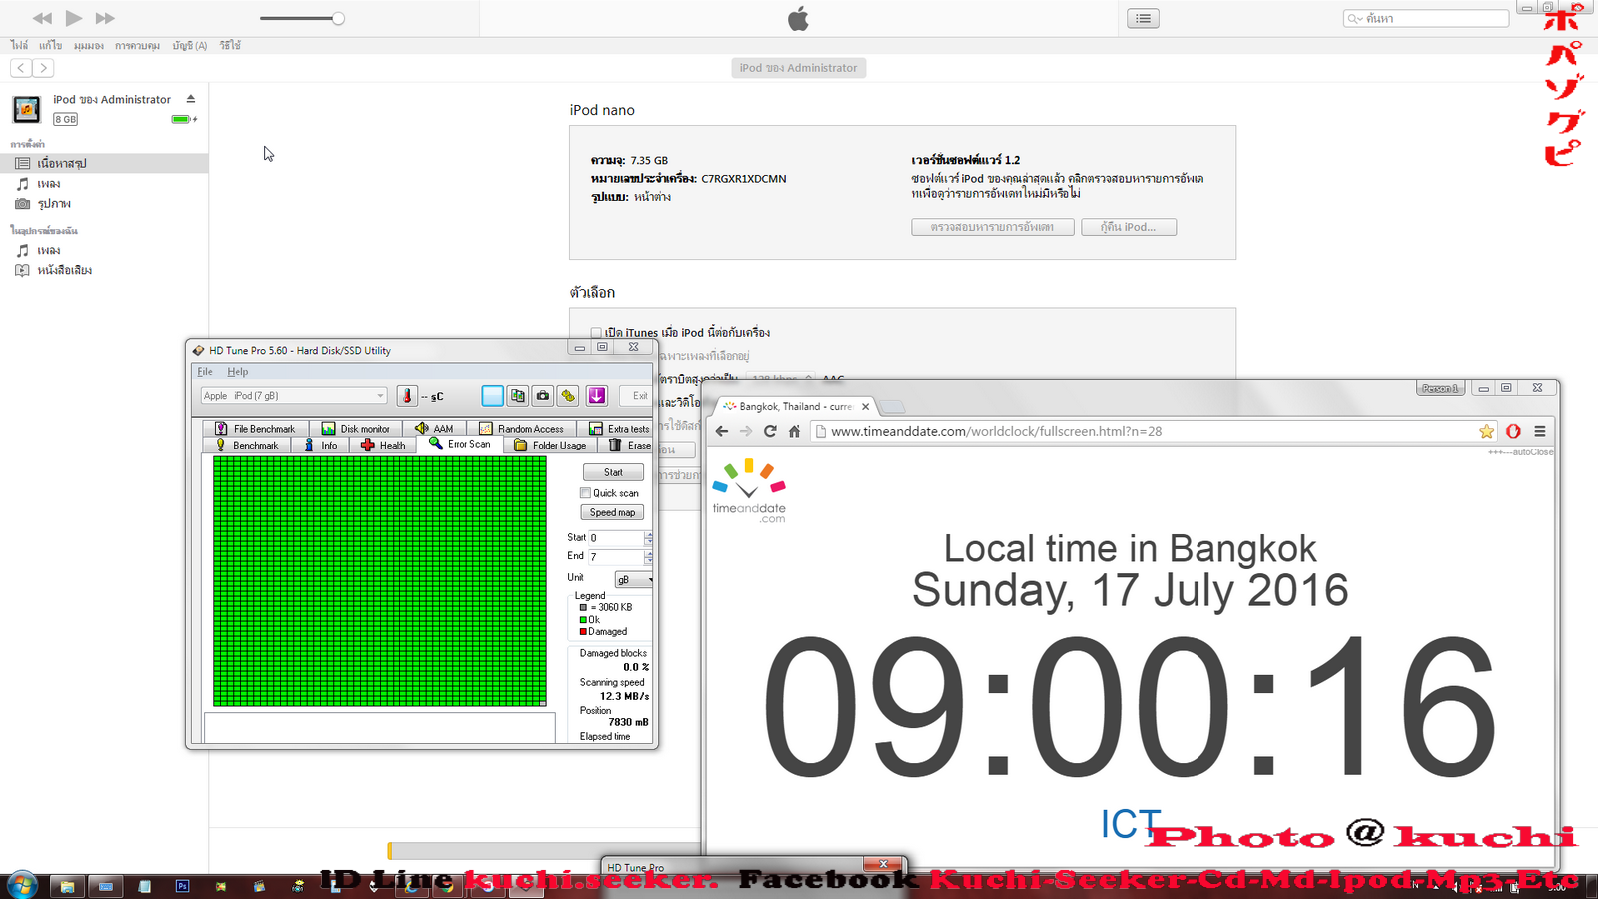Reload the timeanddate page in Chrome
The width and height of the screenshot is (1598, 899).
770,431
